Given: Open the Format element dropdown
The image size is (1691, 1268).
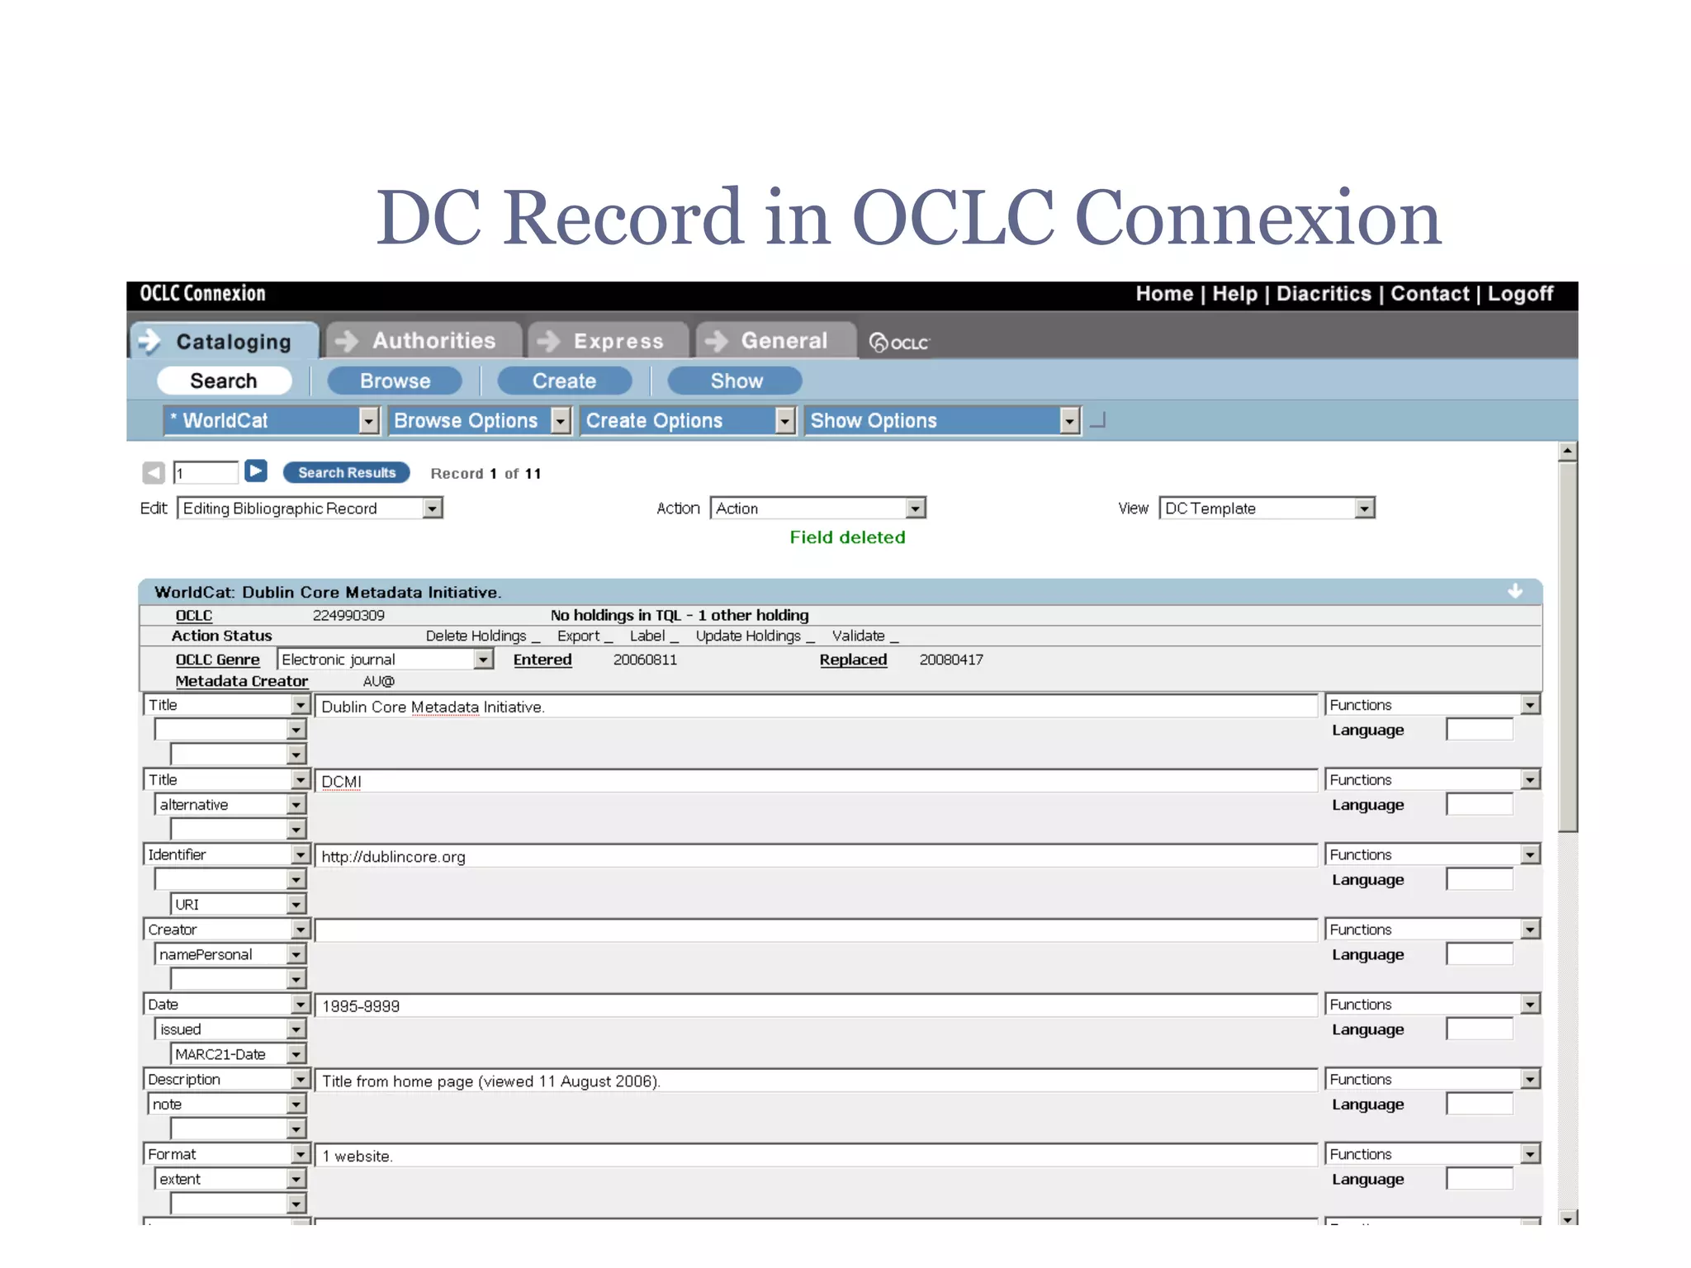Looking at the screenshot, I should pos(227,1154).
